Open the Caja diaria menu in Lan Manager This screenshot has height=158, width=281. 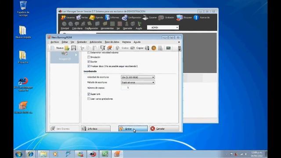77,28
